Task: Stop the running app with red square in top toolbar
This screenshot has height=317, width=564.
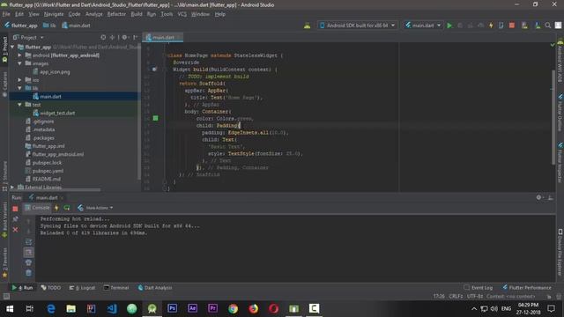Action: (511, 26)
